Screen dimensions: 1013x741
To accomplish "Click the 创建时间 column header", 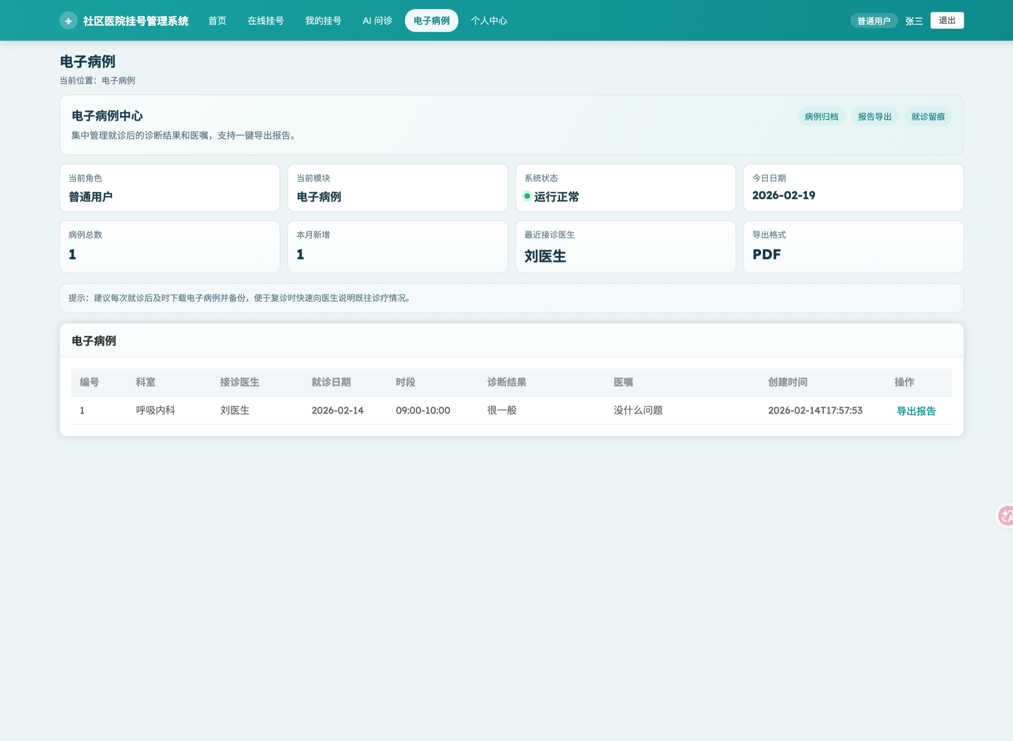I will [x=787, y=382].
